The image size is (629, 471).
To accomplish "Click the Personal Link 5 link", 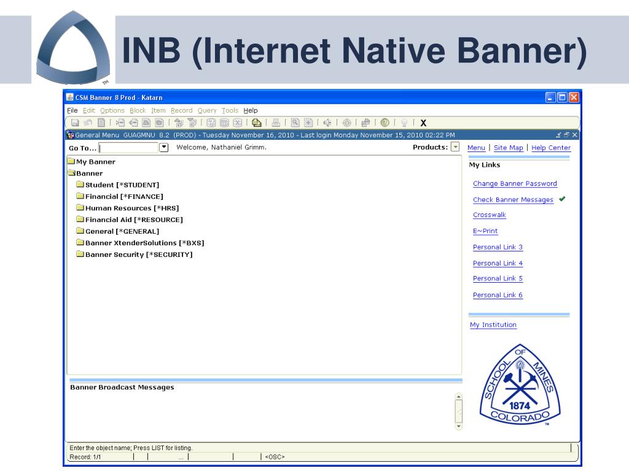I will coord(498,278).
